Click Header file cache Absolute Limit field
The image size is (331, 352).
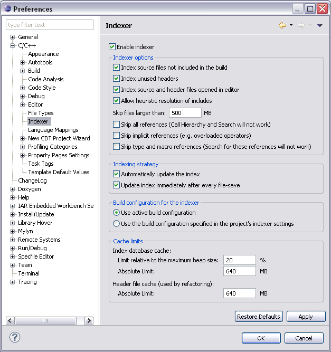(240, 293)
